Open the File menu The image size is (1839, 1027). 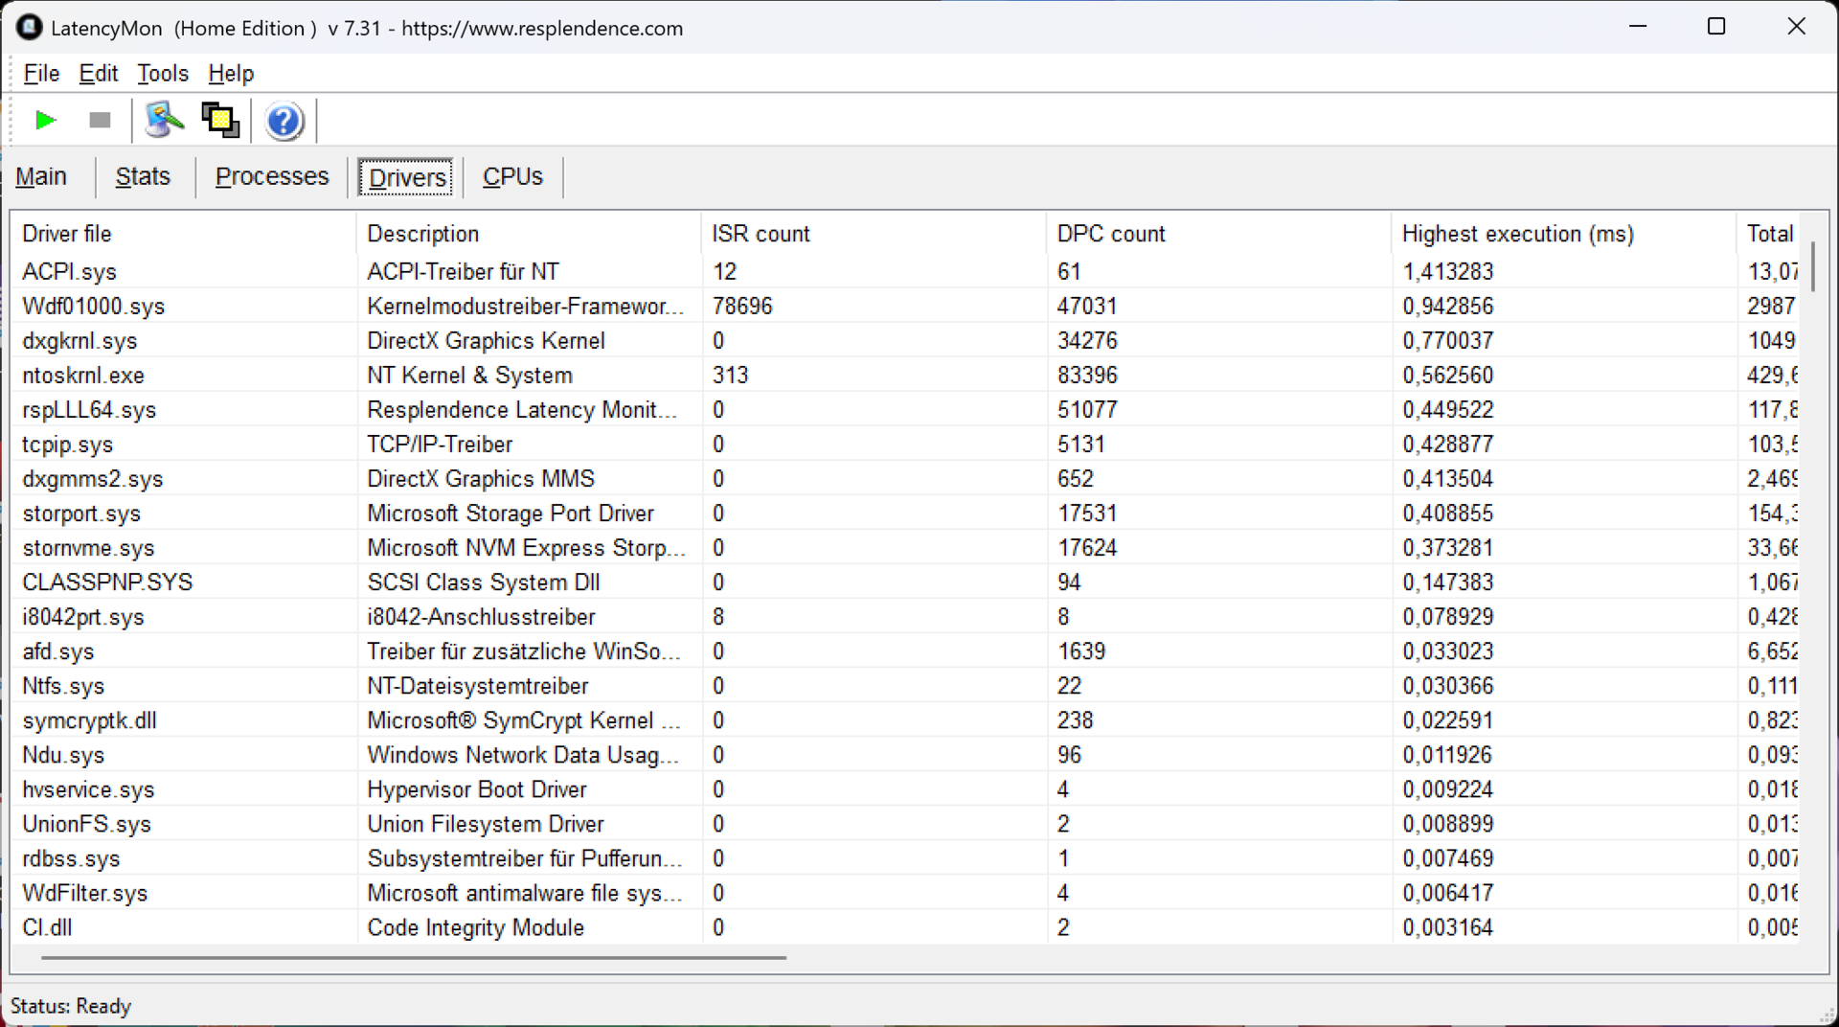(x=41, y=74)
